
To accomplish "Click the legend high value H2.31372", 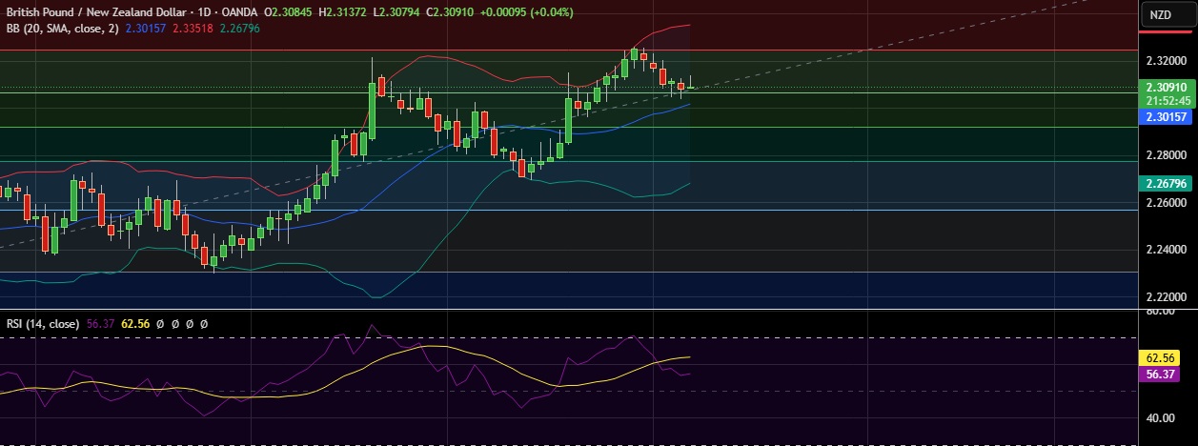I will 344,11.
